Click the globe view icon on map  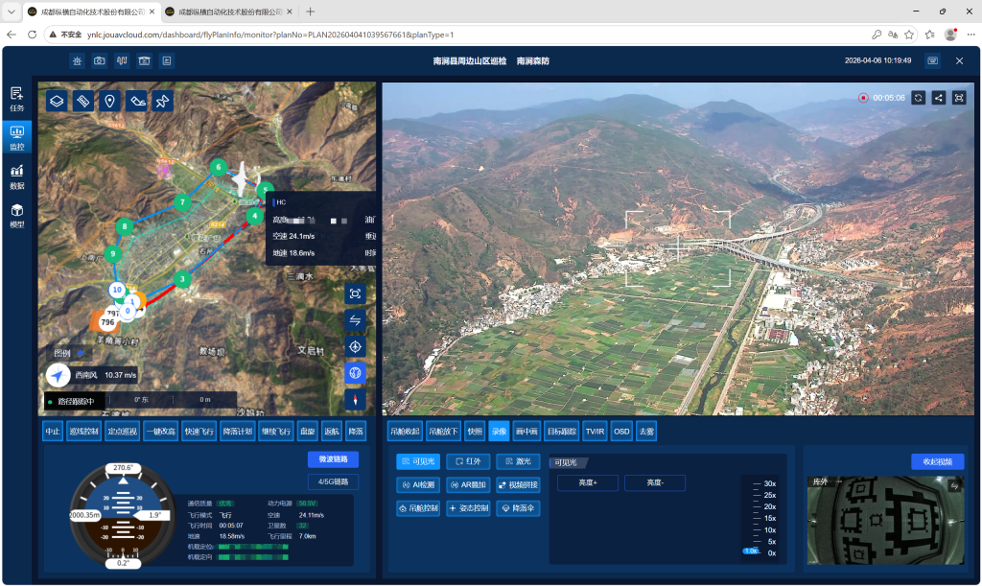(355, 373)
